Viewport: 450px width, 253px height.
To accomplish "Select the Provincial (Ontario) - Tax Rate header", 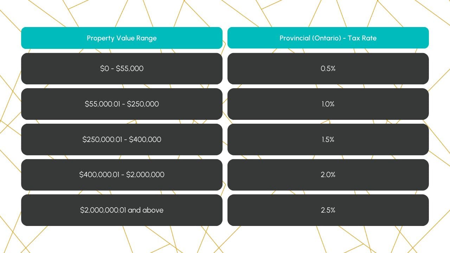I will 328,38.
